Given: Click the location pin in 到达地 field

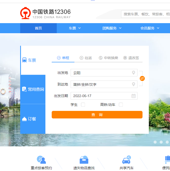Looking at the screenshot, I should coord(133,84).
